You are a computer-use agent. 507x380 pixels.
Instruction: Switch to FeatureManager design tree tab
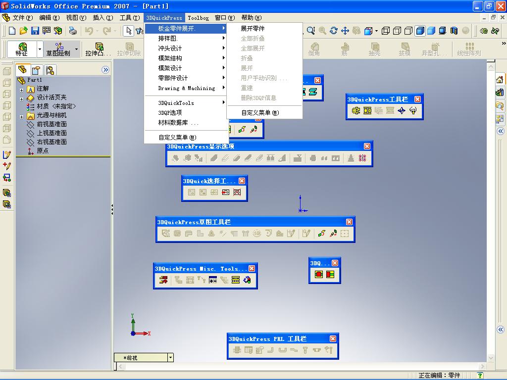(23, 69)
